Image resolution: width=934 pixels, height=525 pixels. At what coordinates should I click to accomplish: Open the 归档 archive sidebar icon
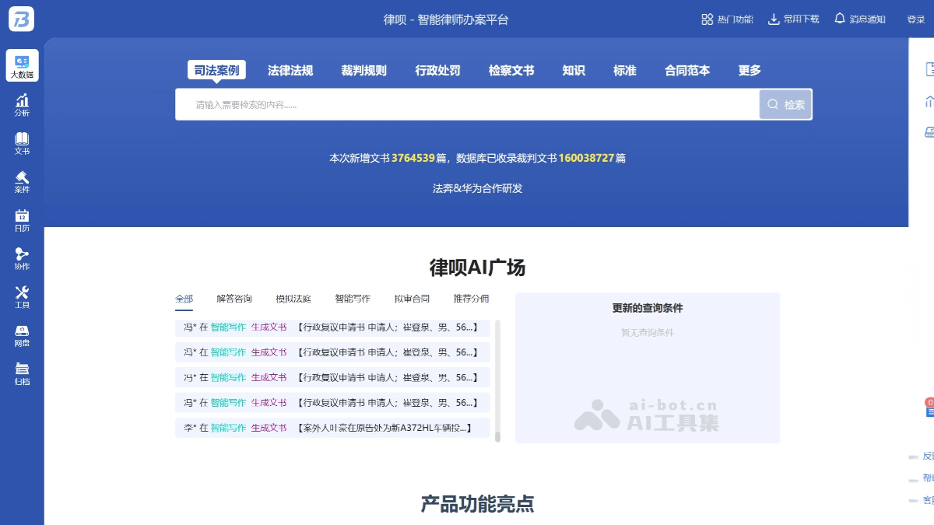21,375
